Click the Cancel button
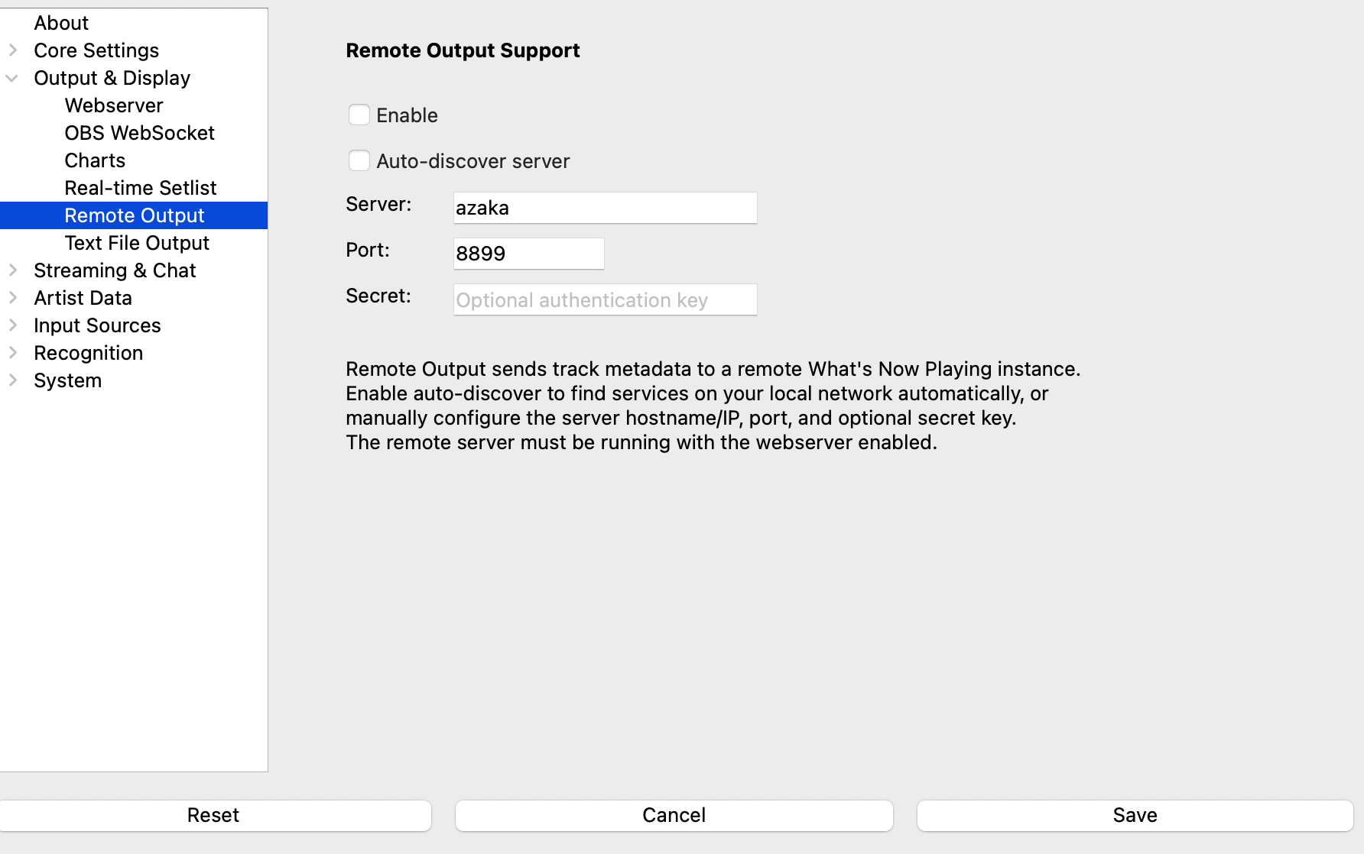This screenshot has height=854, width=1364. (x=674, y=815)
